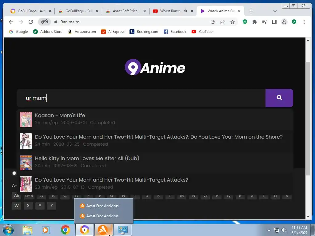This screenshot has width=315, height=236.
Task: Click the control panel taskbar icon
Action: (122, 230)
